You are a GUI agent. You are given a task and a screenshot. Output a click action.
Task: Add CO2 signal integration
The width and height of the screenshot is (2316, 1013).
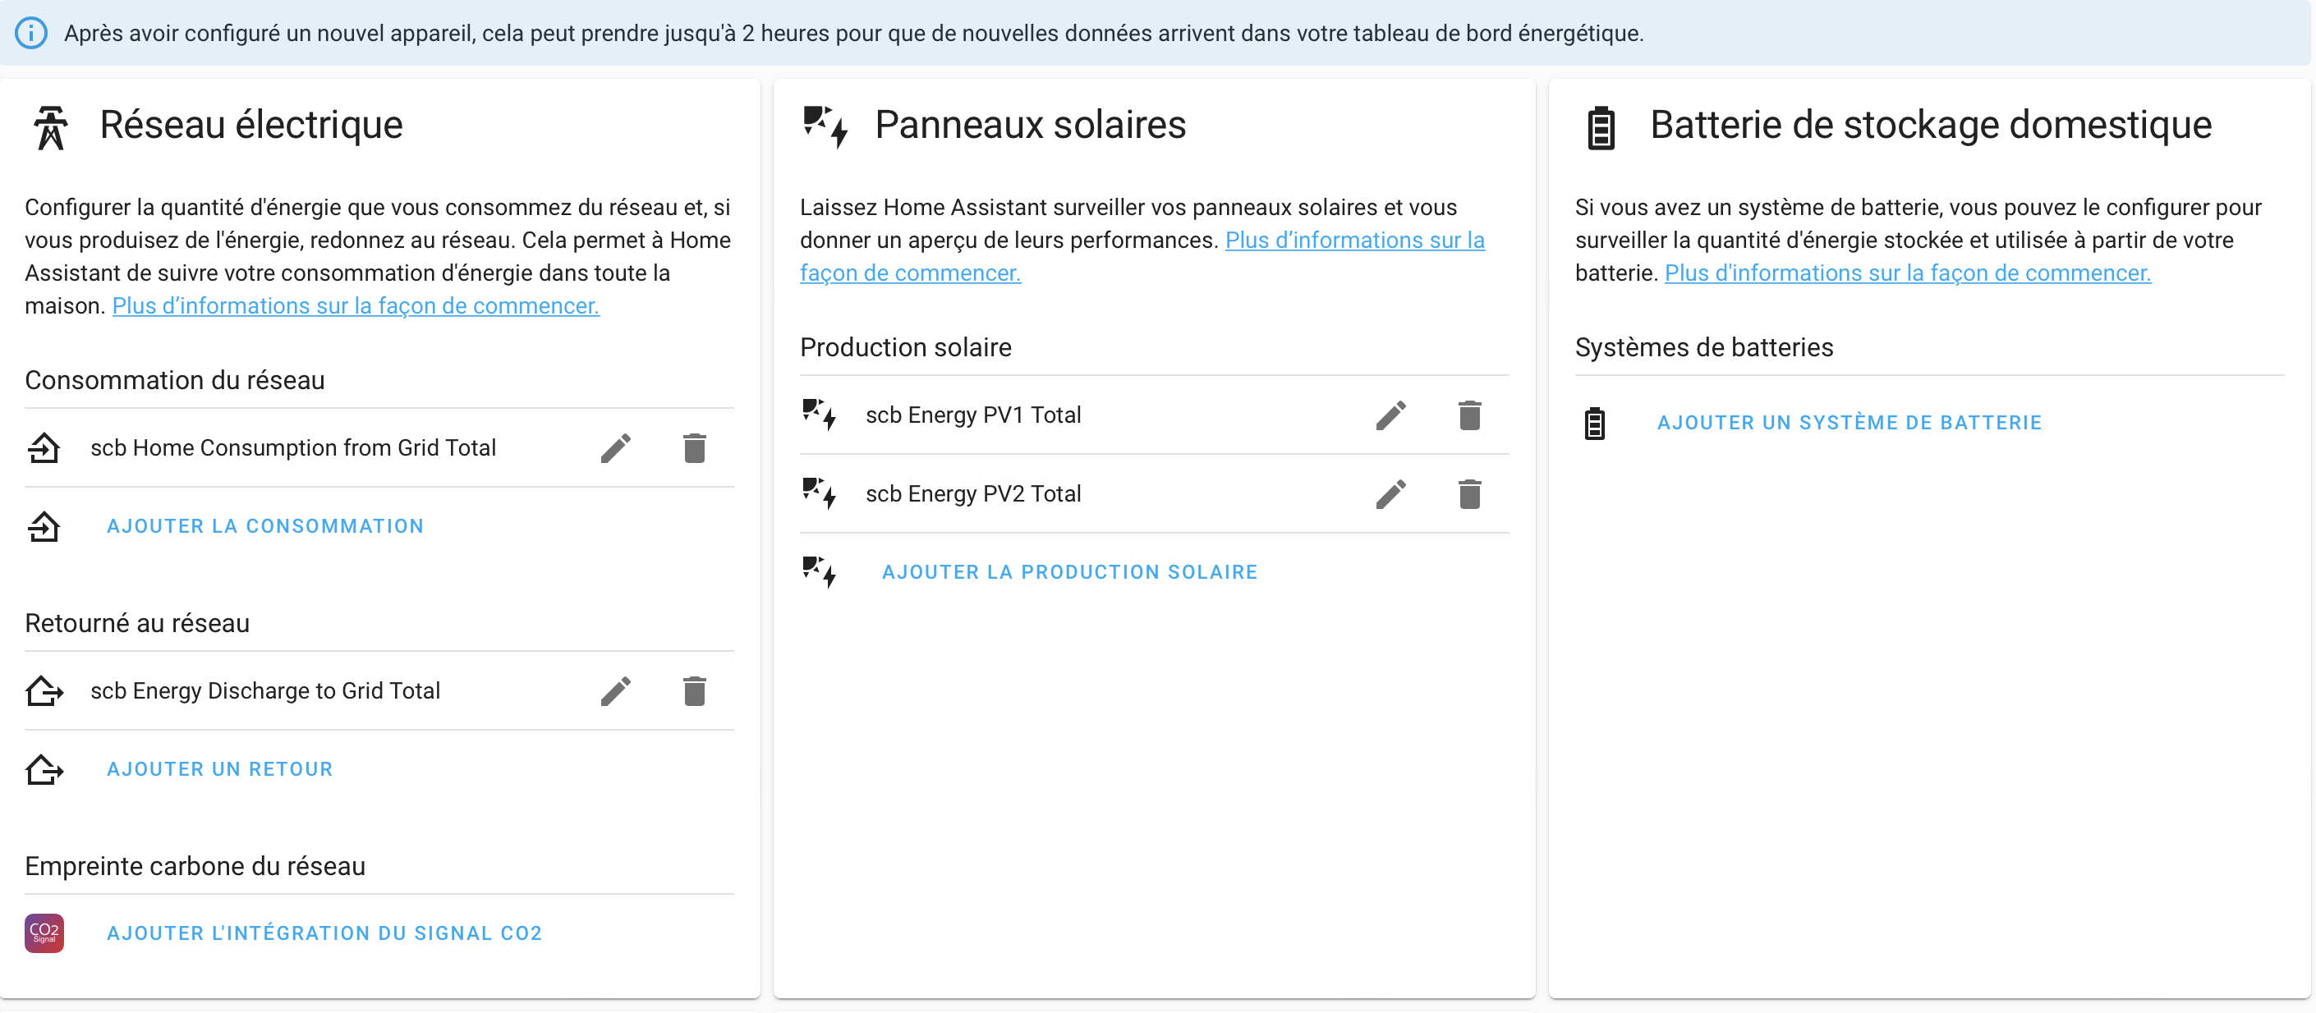[324, 933]
